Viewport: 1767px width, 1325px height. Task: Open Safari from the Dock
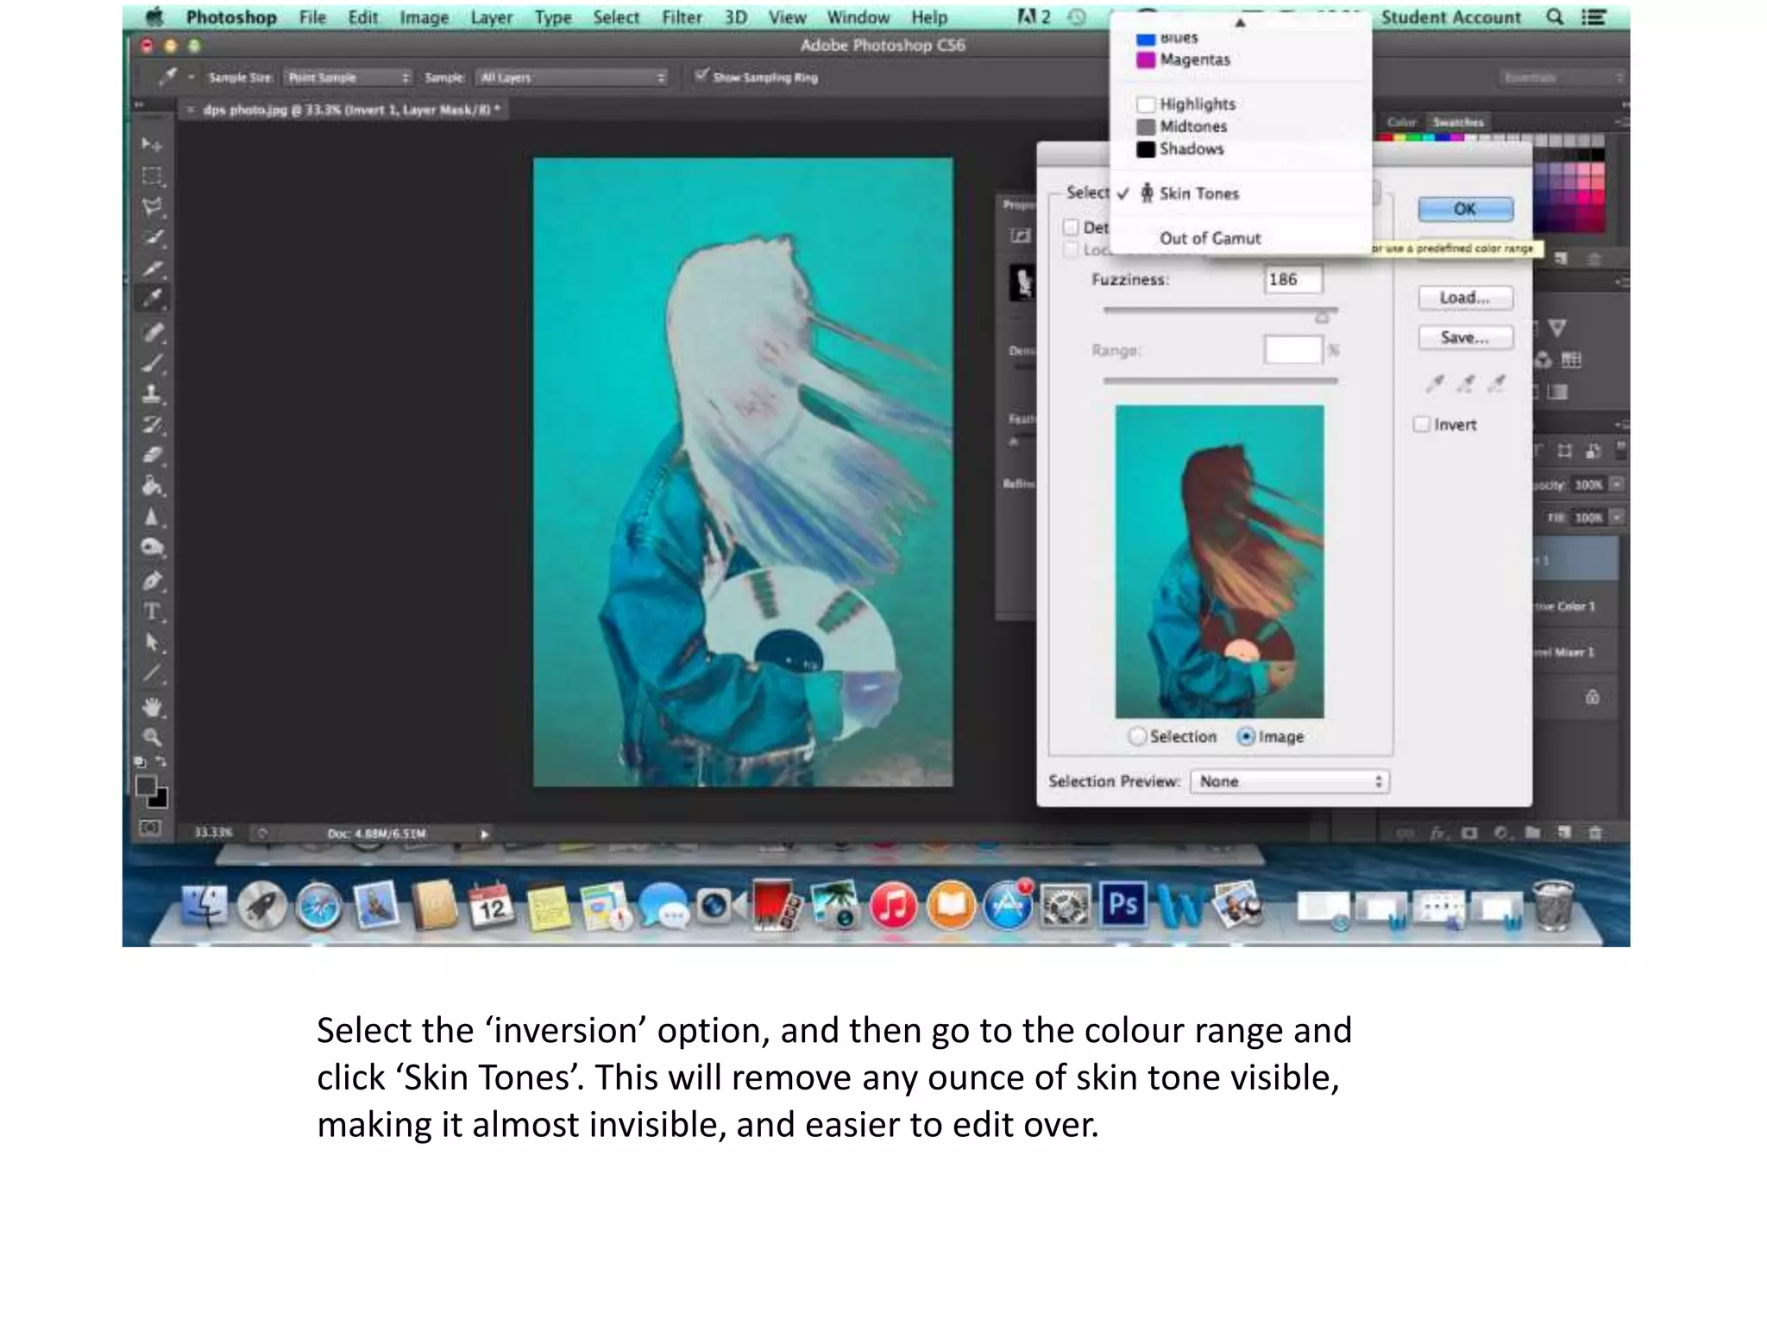tap(318, 907)
